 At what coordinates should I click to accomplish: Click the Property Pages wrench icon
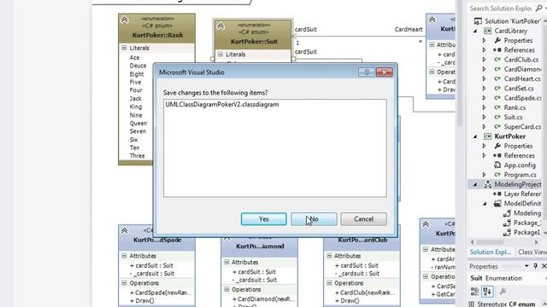coord(503,292)
